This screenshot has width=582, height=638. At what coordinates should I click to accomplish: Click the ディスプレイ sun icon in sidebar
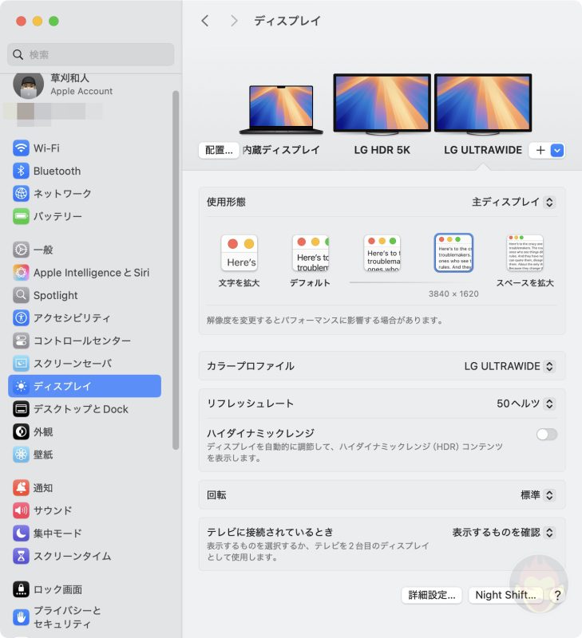21,386
